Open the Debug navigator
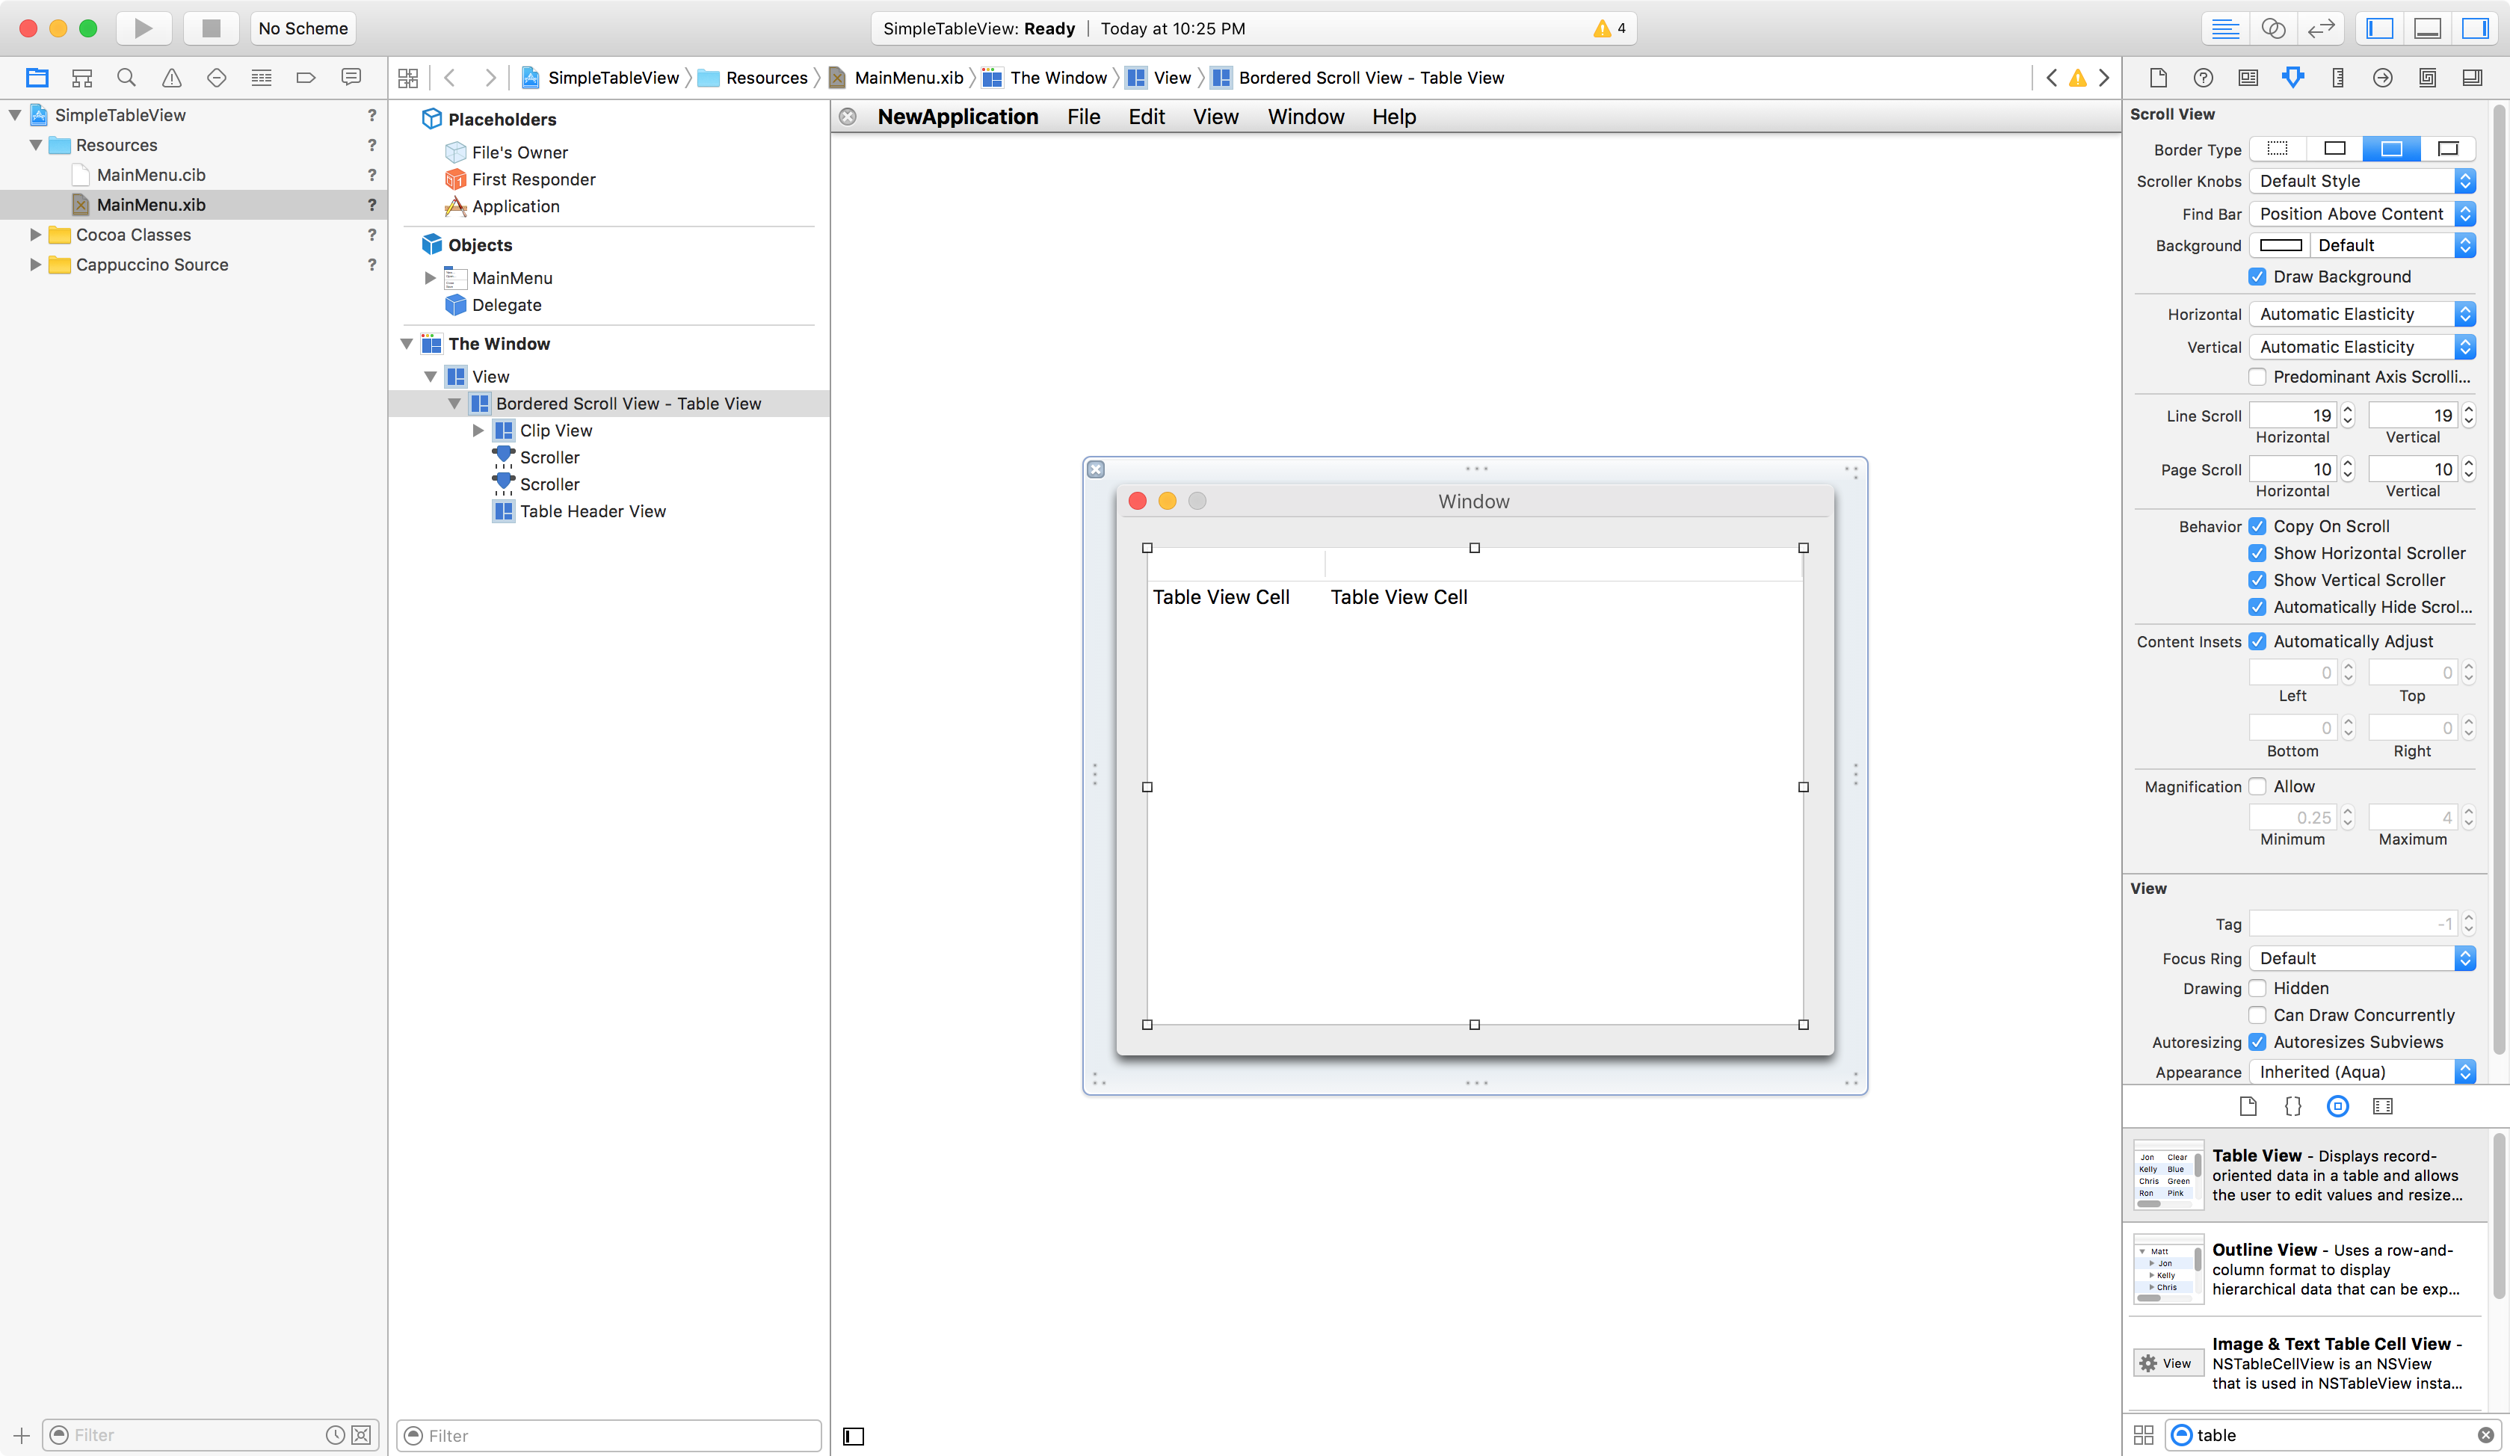The height and width of the screenshot is (1456, 2510). pos(261,78)
